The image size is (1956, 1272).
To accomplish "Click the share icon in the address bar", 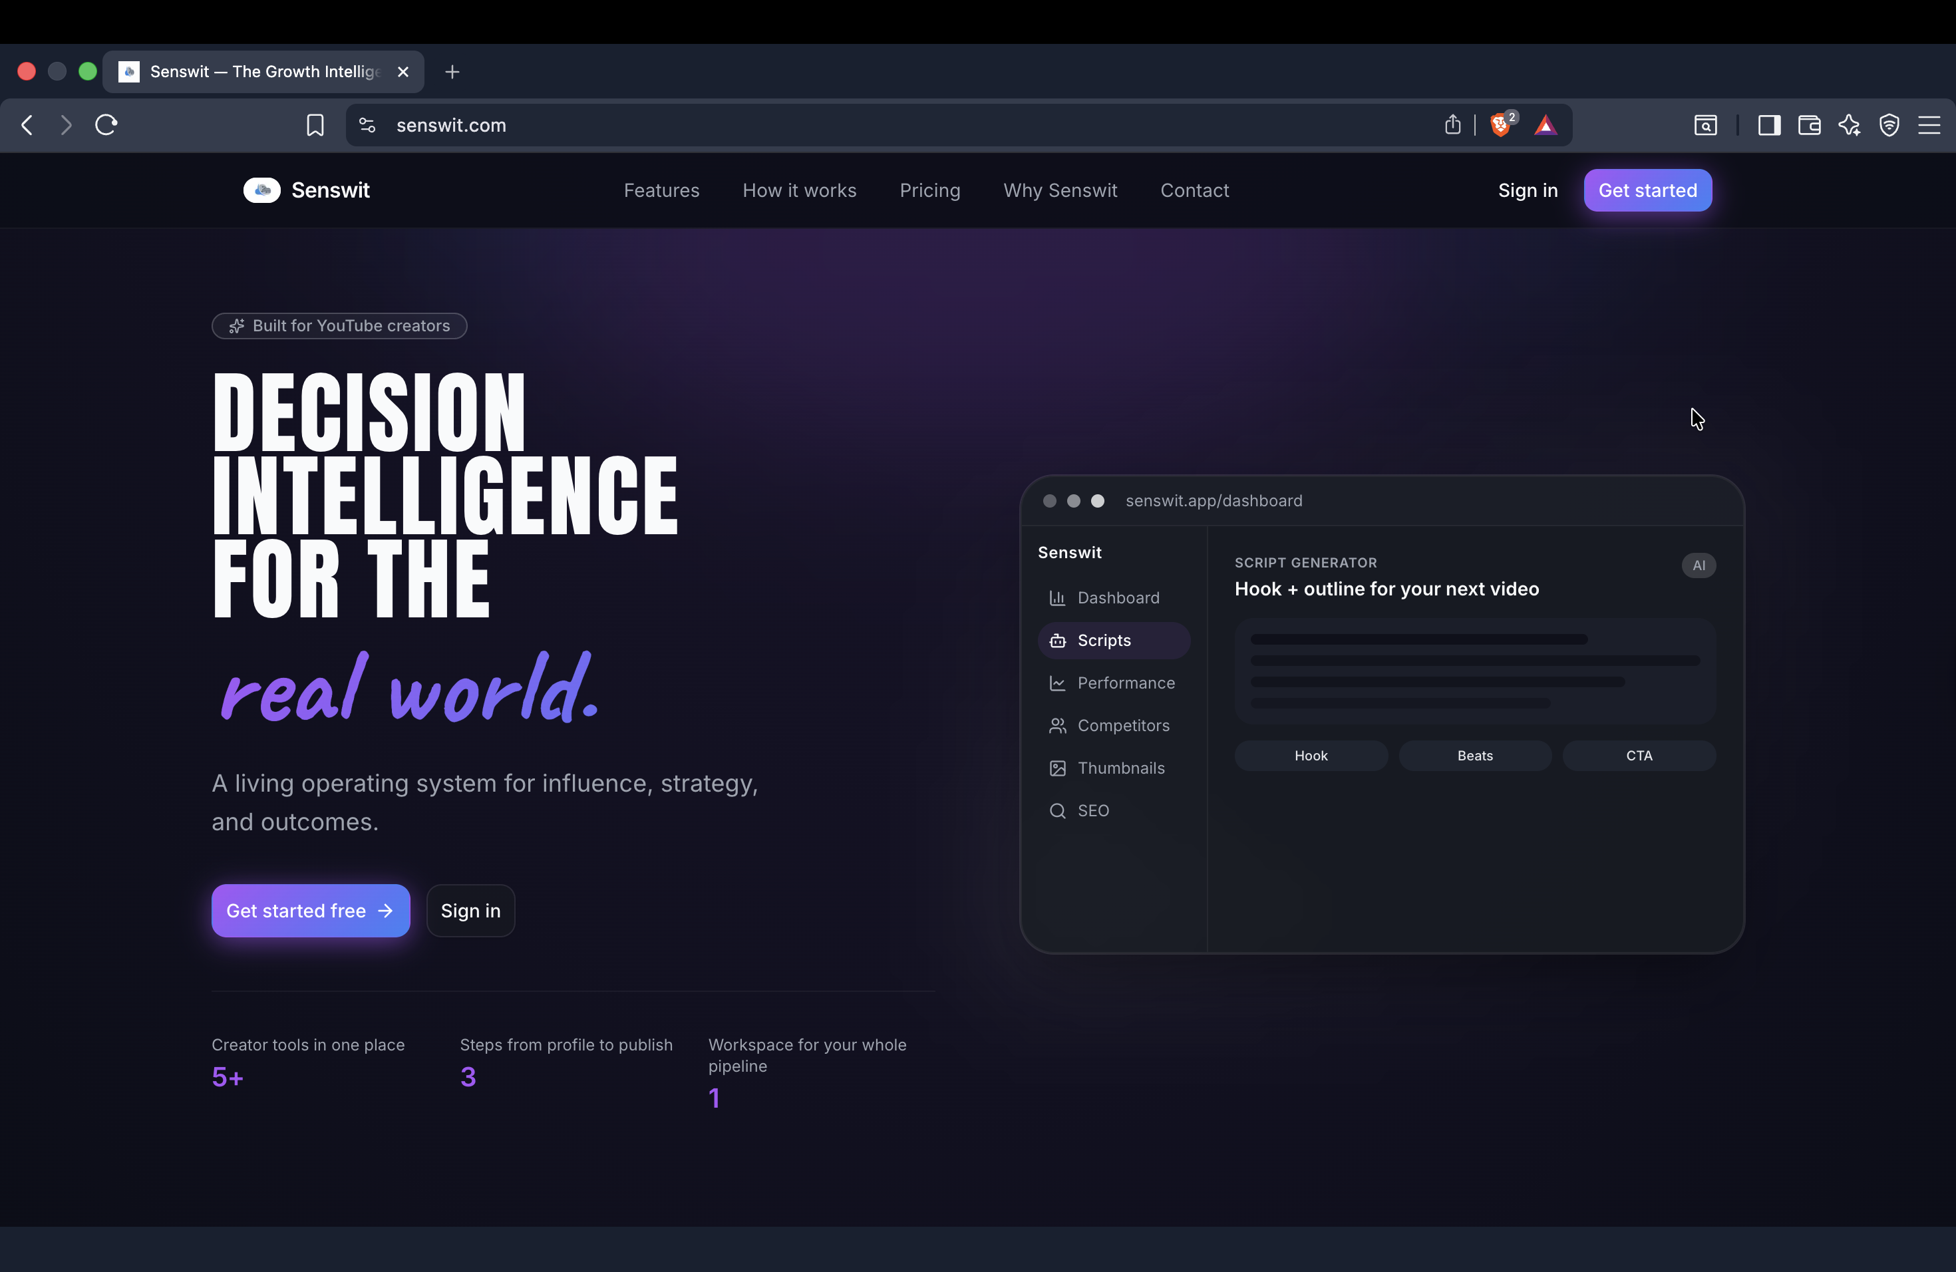I will point(1453,125).
